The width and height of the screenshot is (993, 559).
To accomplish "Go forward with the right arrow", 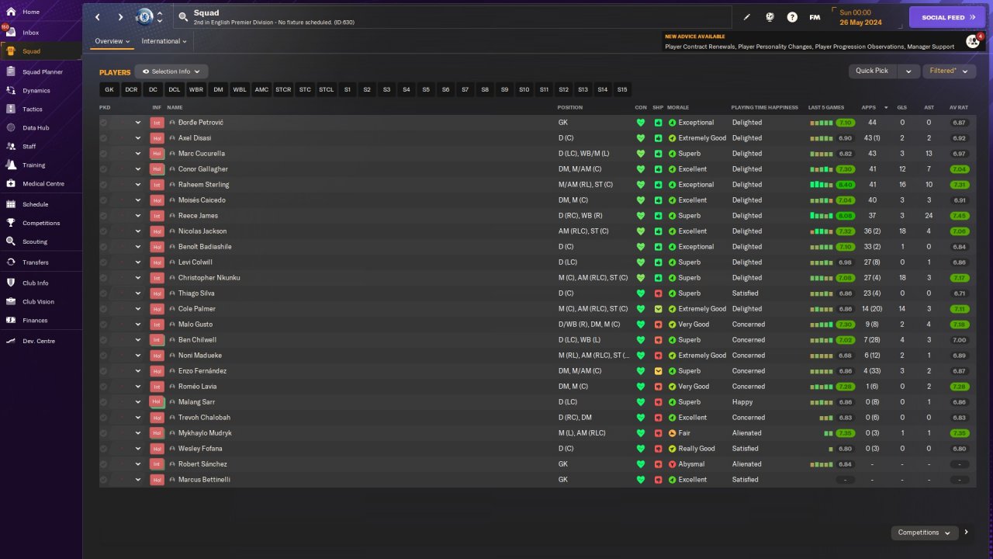I will [x=120, y=17].
